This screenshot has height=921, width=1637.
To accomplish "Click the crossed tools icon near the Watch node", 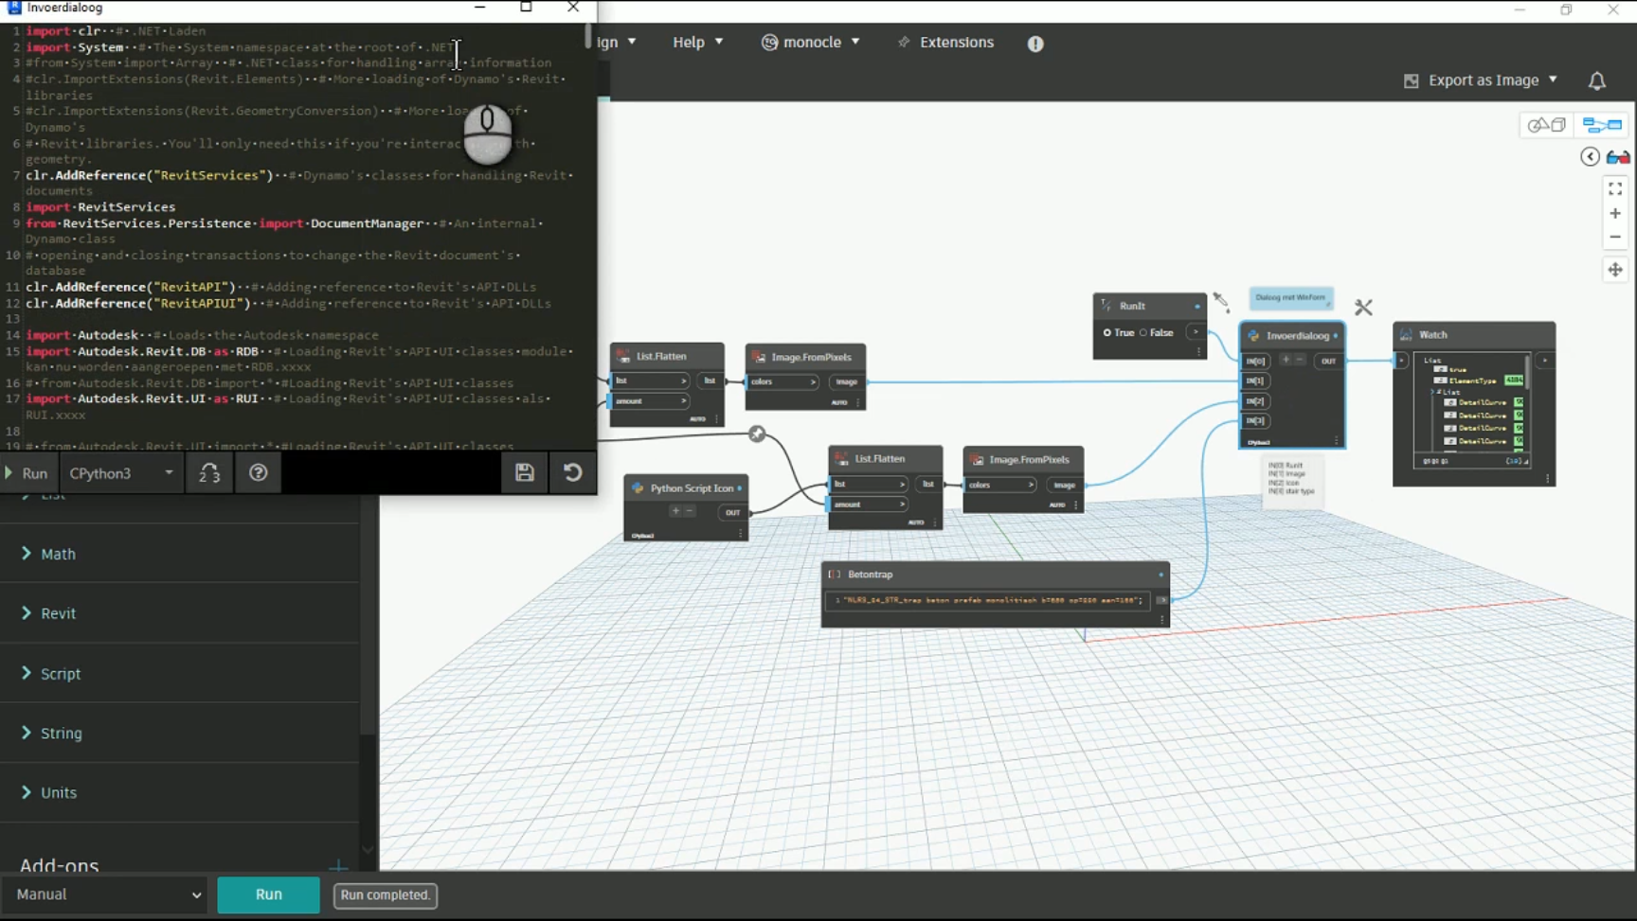I will pyautogui.click(x=1363, y=308).
